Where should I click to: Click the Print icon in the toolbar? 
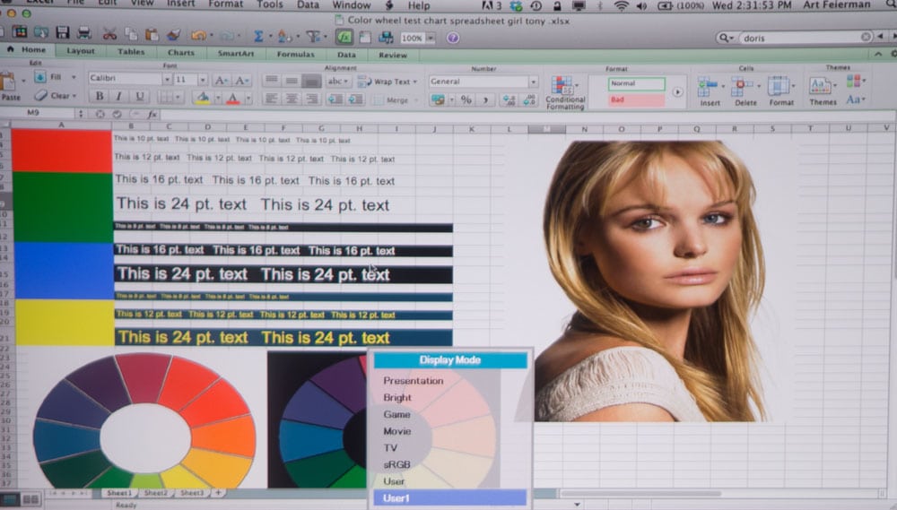[84, 33]
